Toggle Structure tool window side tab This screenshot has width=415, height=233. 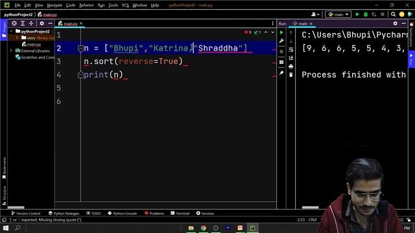coord(4,195)
